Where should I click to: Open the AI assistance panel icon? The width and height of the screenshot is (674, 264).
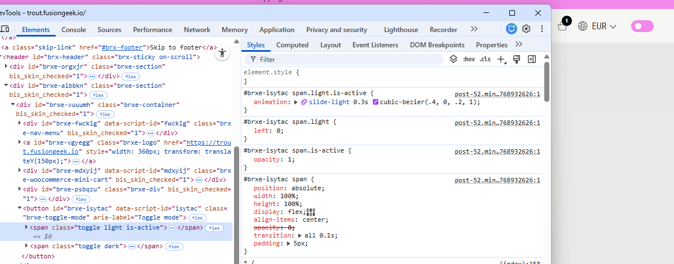click(x=511, y=29)
